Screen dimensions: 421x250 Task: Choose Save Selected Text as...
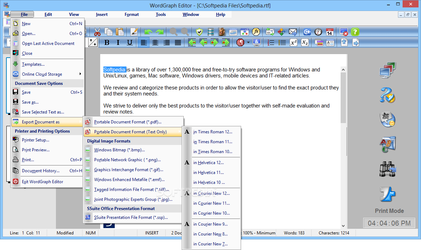pyautogui.click(x=47, y=112)
